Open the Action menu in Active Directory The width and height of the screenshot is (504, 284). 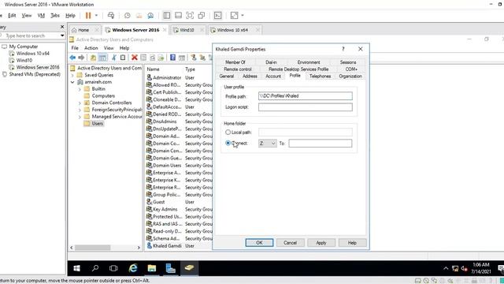pos(91,48)
